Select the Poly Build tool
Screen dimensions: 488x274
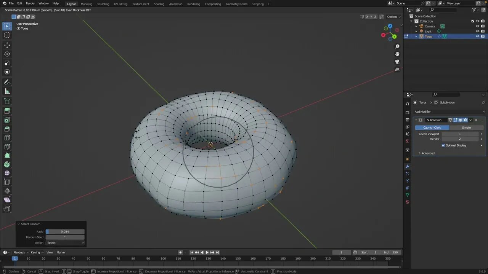click(7, 156)
